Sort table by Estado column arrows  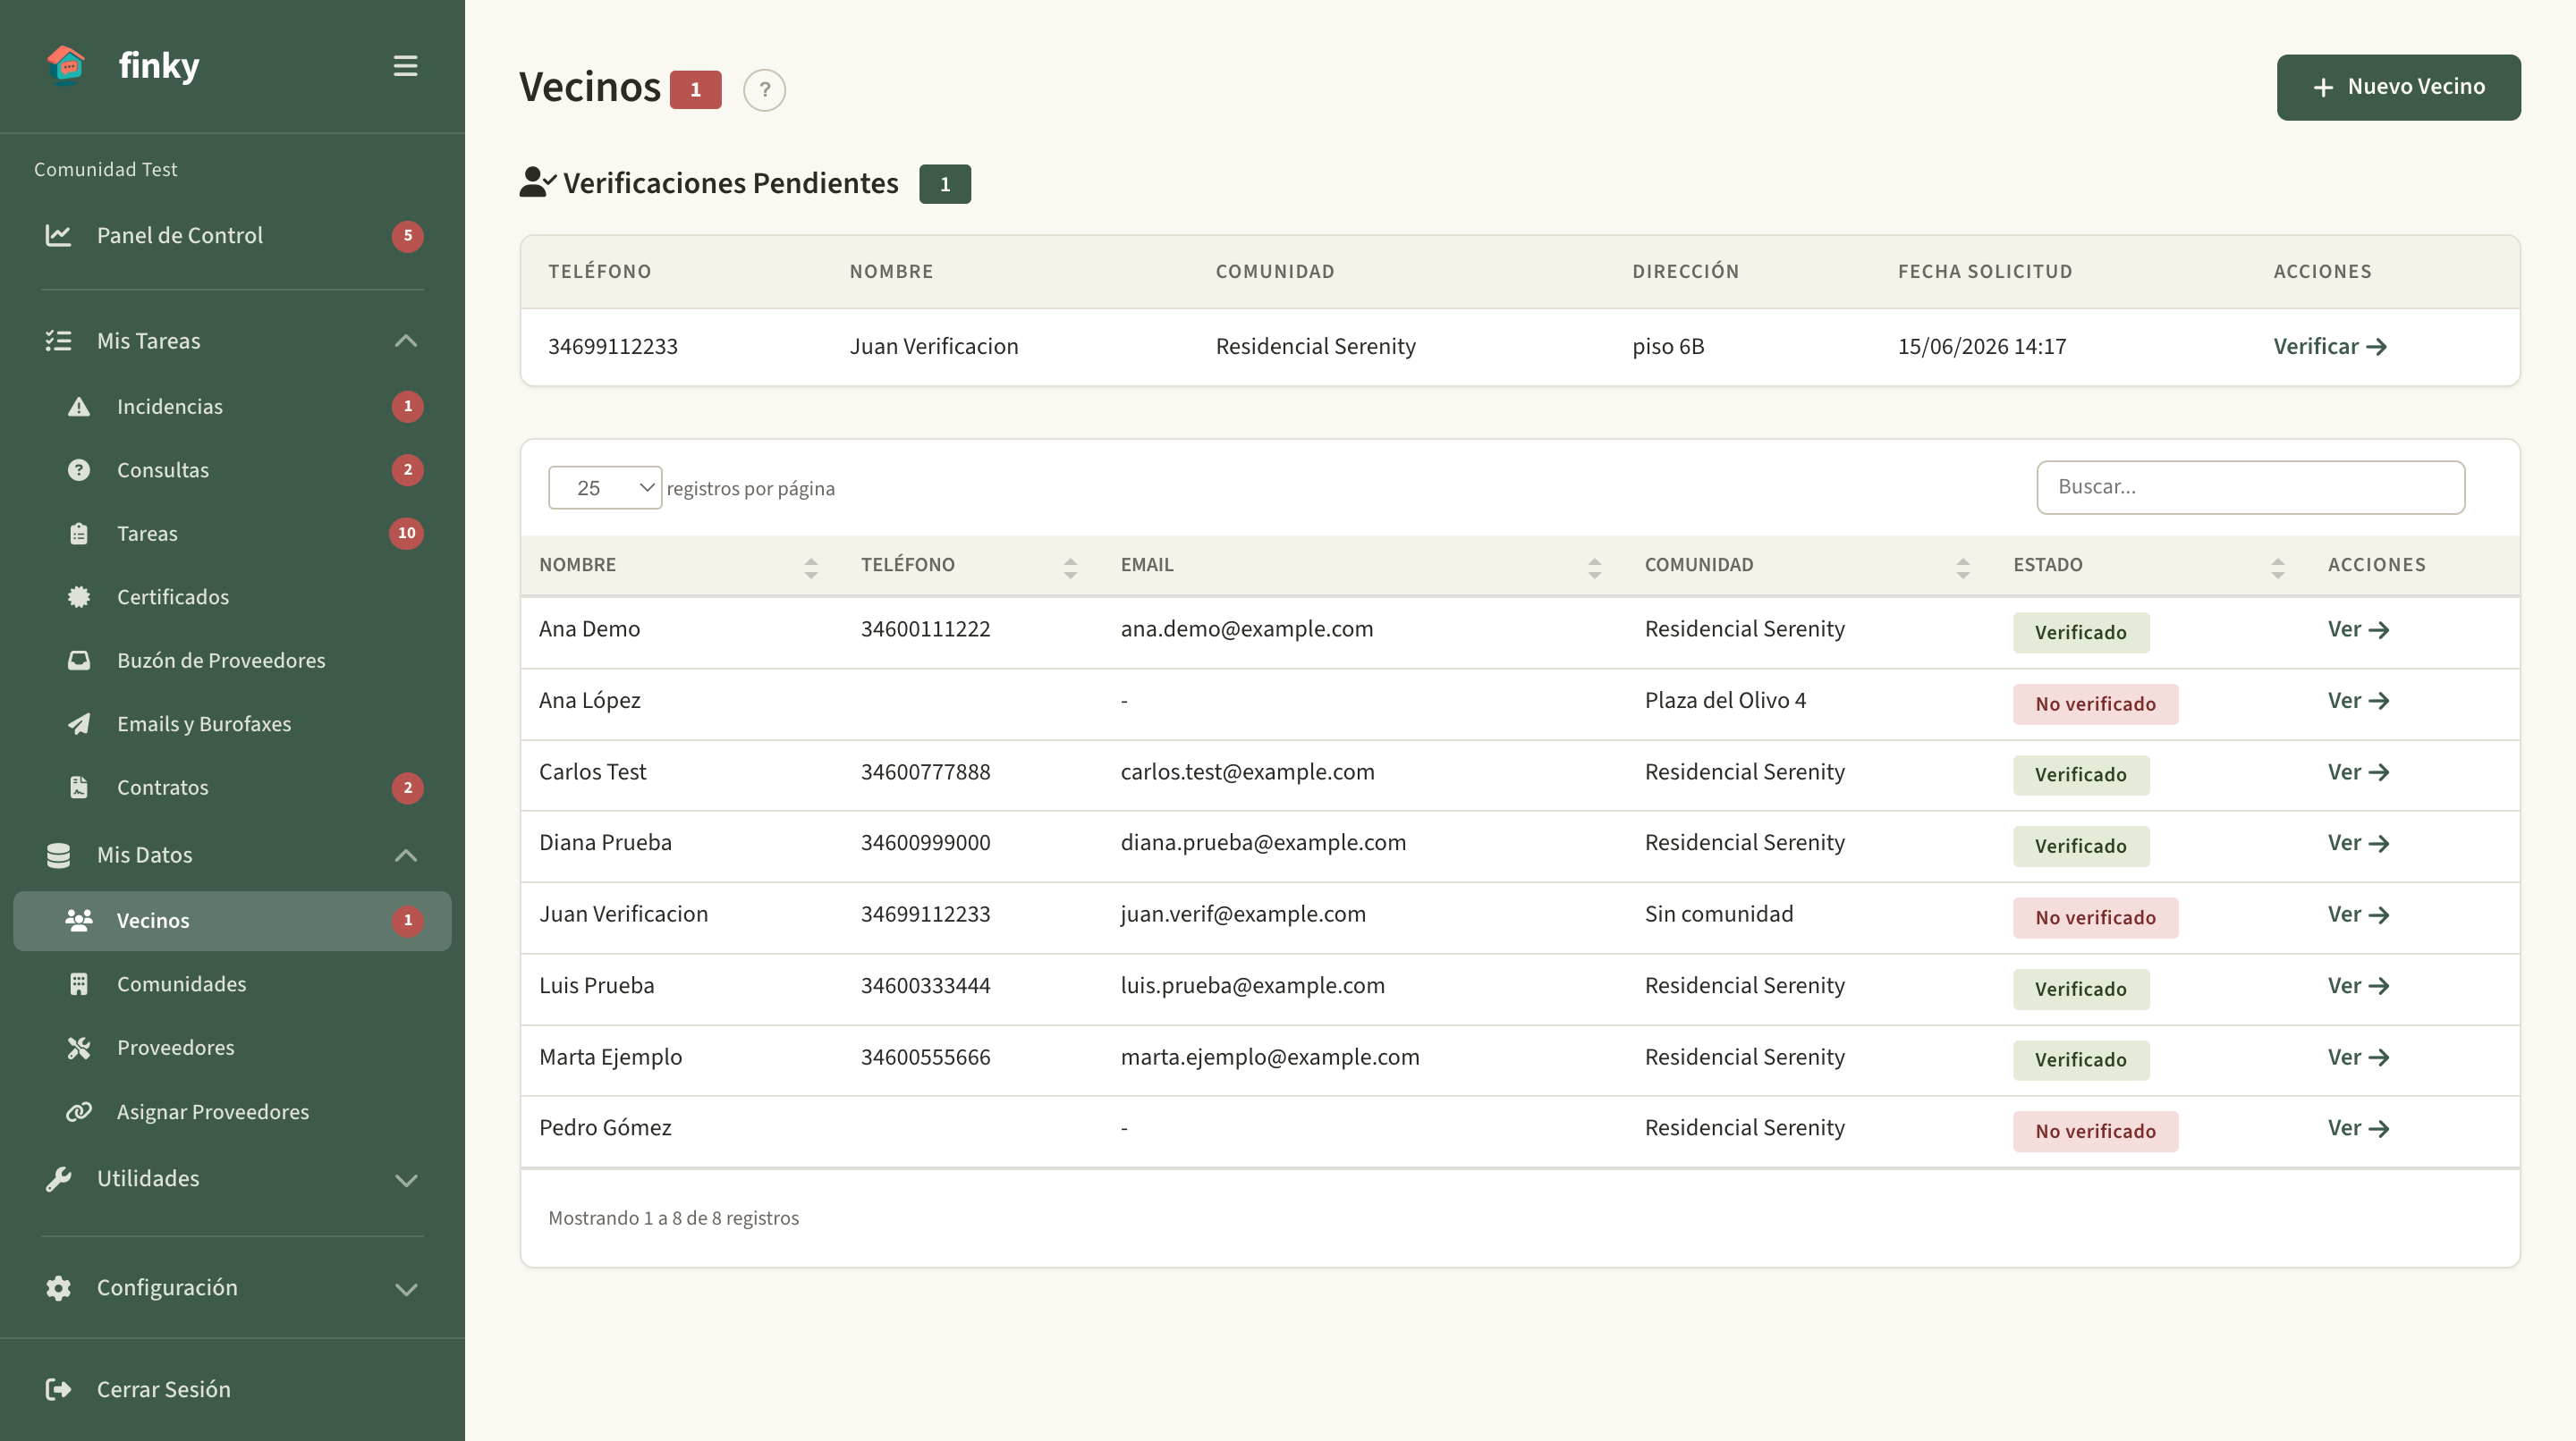pyautogui.click(x=2277, y=568)
